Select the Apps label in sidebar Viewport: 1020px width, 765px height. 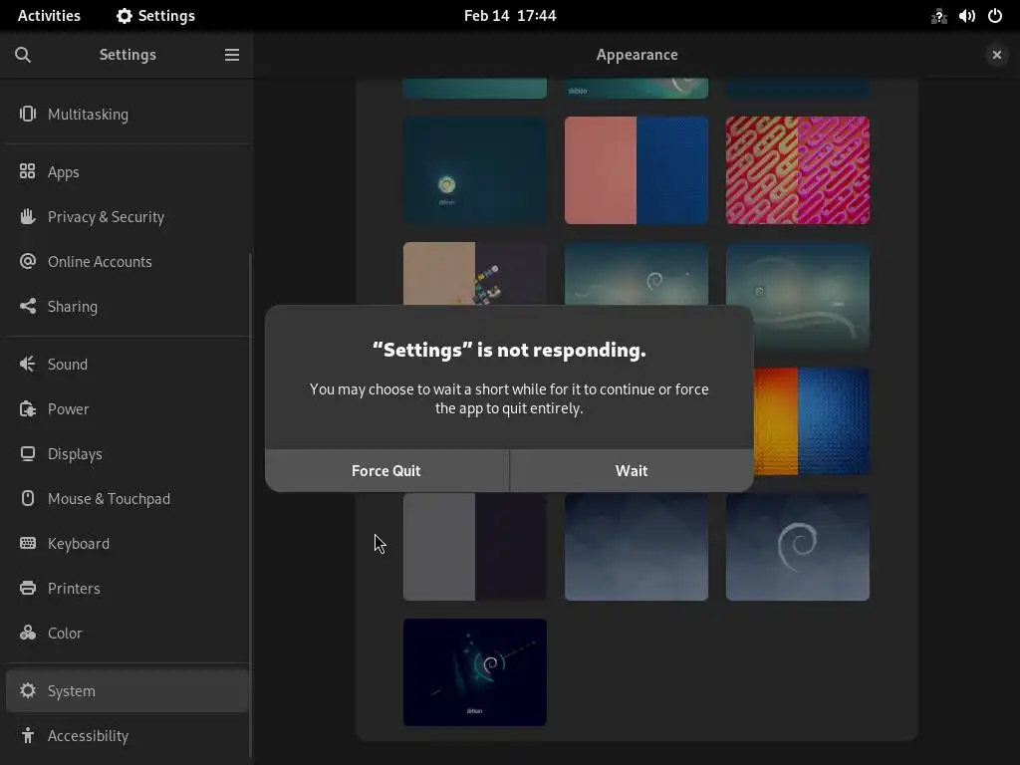point(63,172)
